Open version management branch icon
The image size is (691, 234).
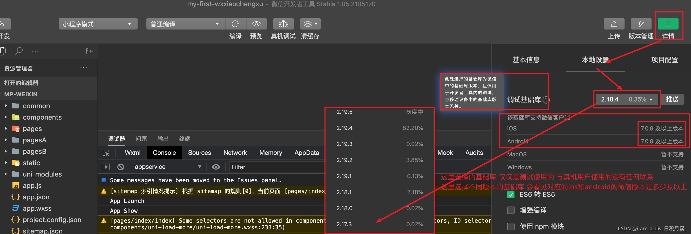pyautogui.click(x=641, y=24)
